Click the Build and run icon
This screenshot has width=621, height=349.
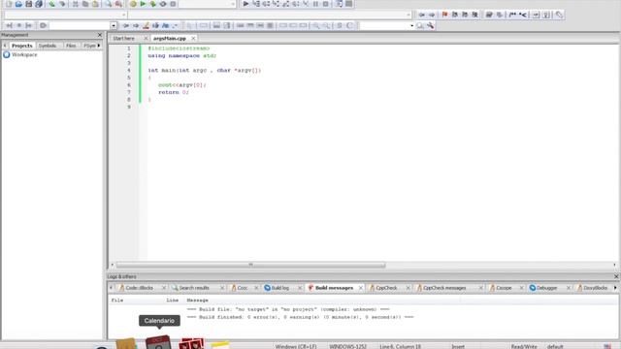(x=153, y=4)
